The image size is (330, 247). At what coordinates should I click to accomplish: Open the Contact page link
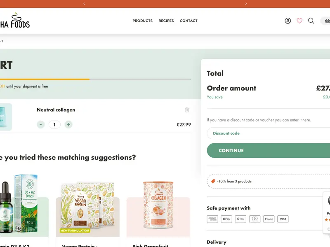click(189, 21)
